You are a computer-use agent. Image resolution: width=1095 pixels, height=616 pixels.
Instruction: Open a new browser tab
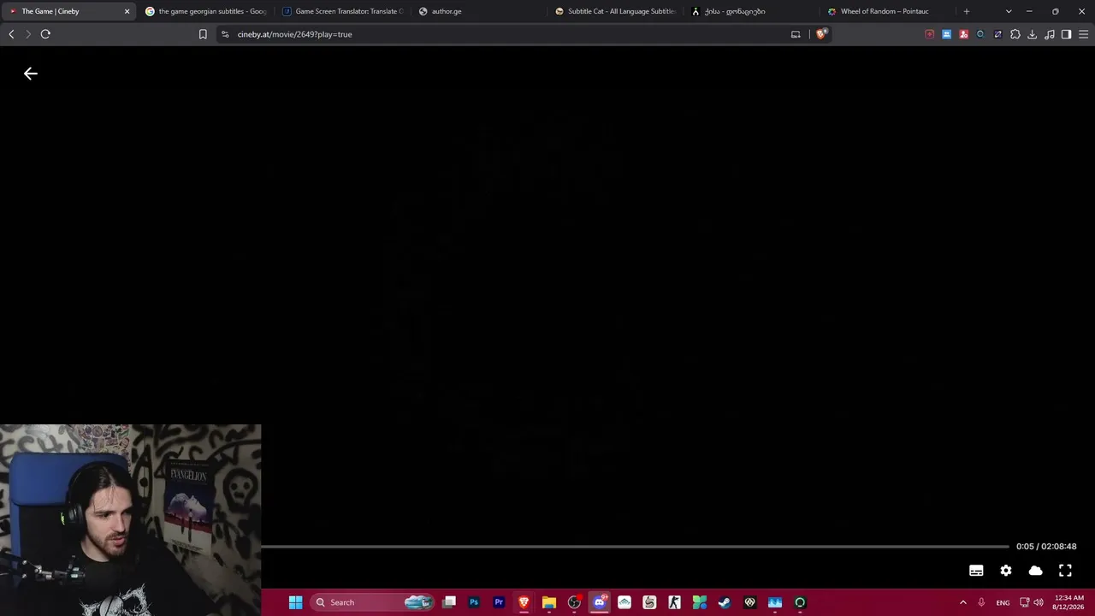(x=967, y=11)
